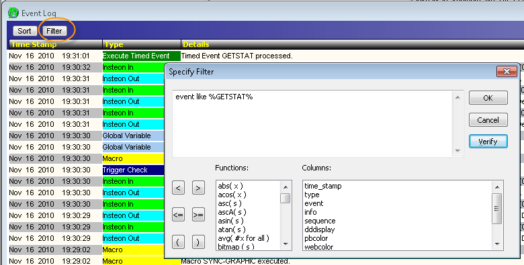The height and width of the screenshot is (265, 524).
Task: Insert the open parenthesis button
Action: click(x=178, y=242)
